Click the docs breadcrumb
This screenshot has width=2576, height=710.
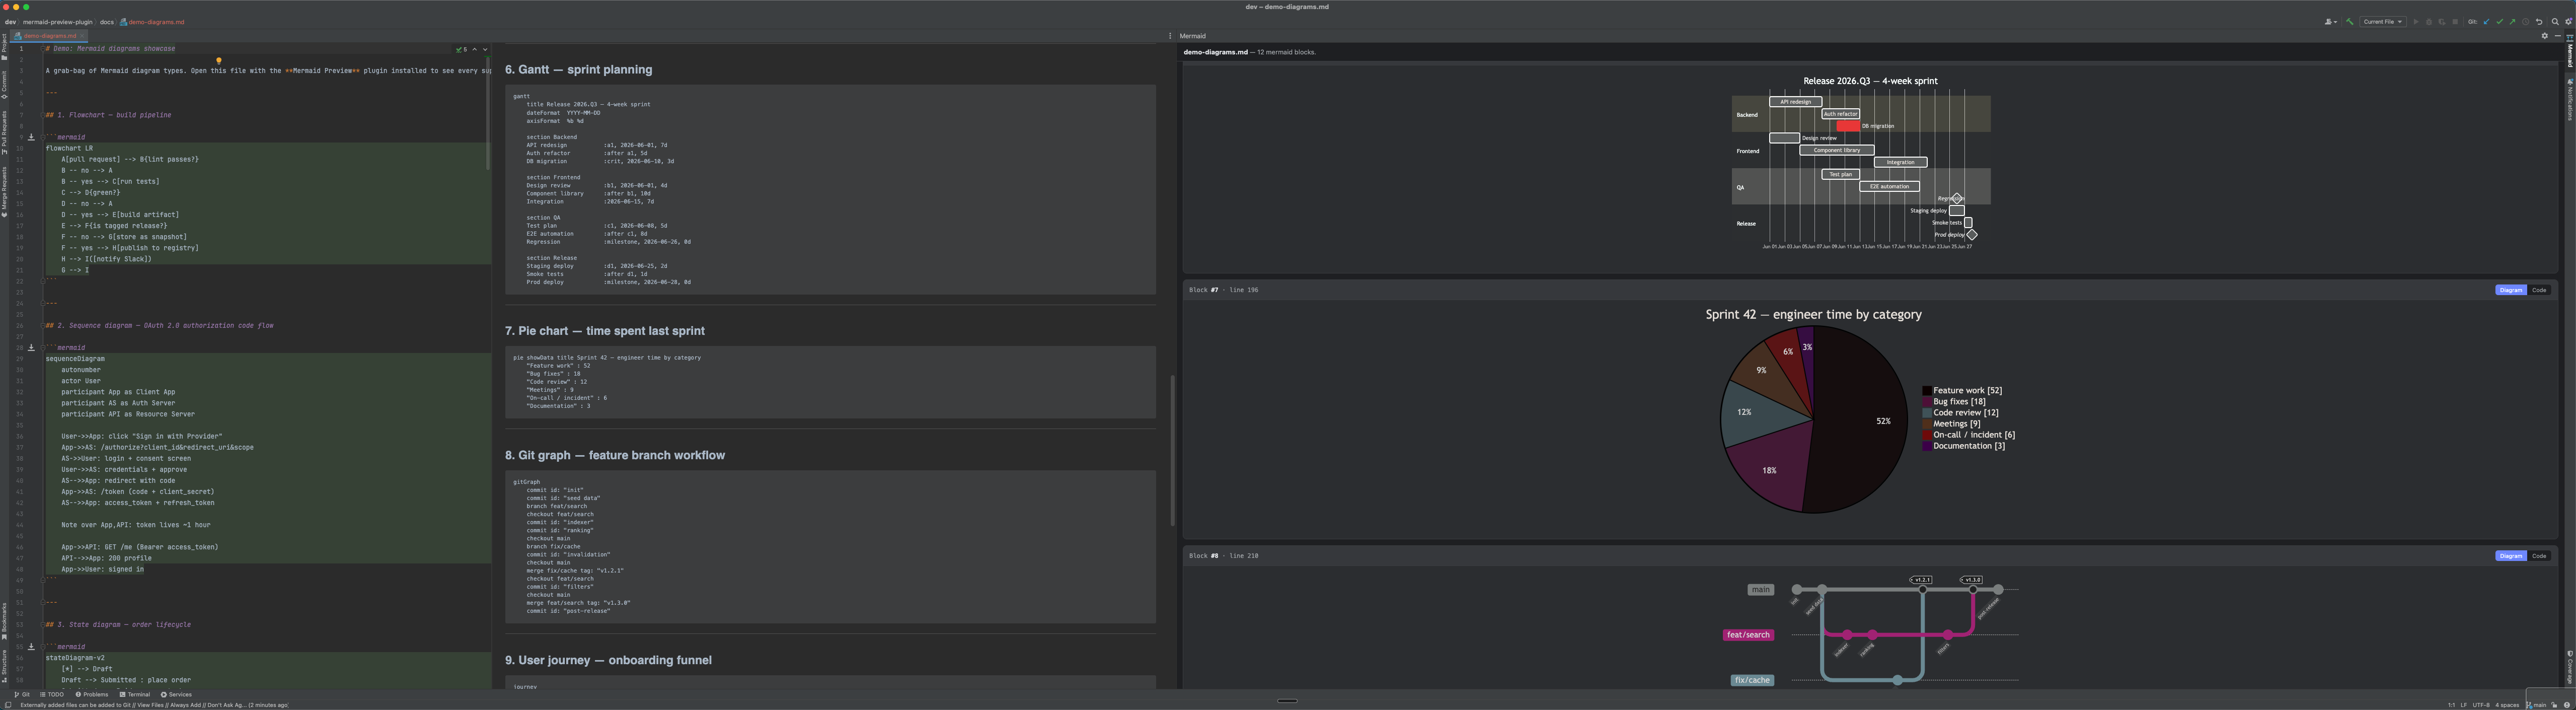point(107,22)
